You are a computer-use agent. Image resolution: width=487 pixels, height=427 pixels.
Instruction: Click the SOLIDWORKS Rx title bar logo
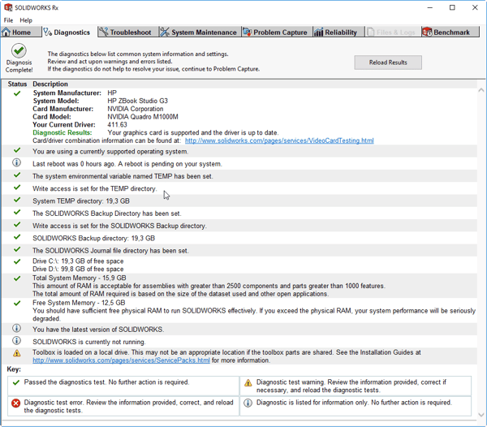pyautogui.click(x=8, y=7)
